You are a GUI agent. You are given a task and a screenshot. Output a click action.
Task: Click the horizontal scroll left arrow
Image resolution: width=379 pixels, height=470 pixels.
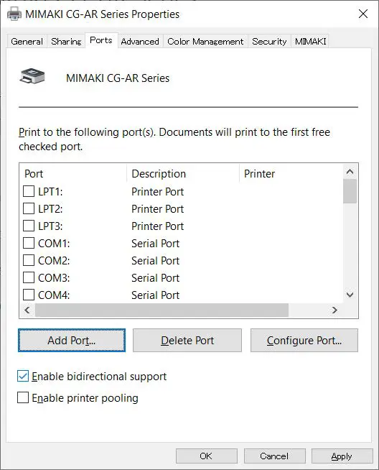(27, 310)
